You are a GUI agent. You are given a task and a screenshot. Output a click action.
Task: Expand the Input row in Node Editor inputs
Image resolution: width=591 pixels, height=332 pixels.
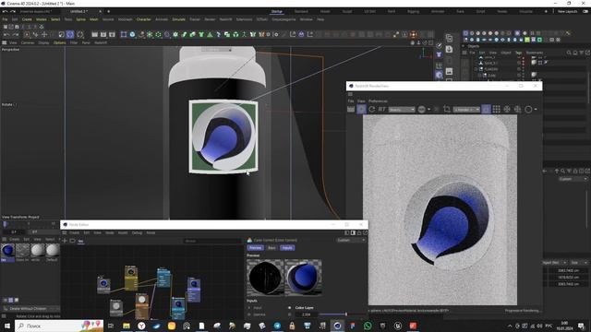(249, 307)
